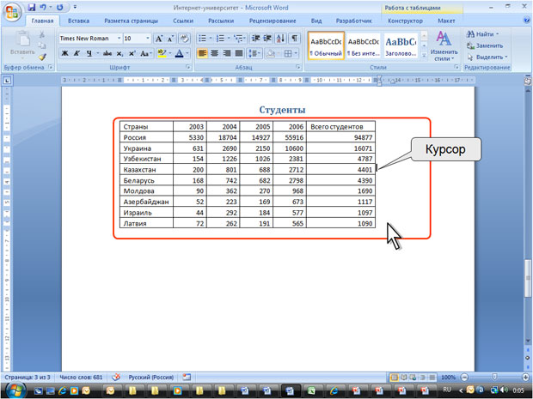Click the proofing errors status icon
Image resolution: width=533 pixels, height=399 pixels.
(116, 377)
